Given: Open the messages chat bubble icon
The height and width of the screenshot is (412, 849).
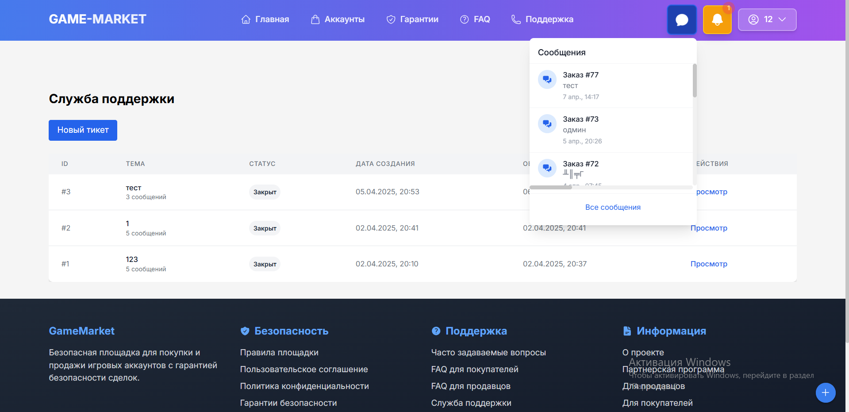Looking at the screenshot, I should [682, 19].
